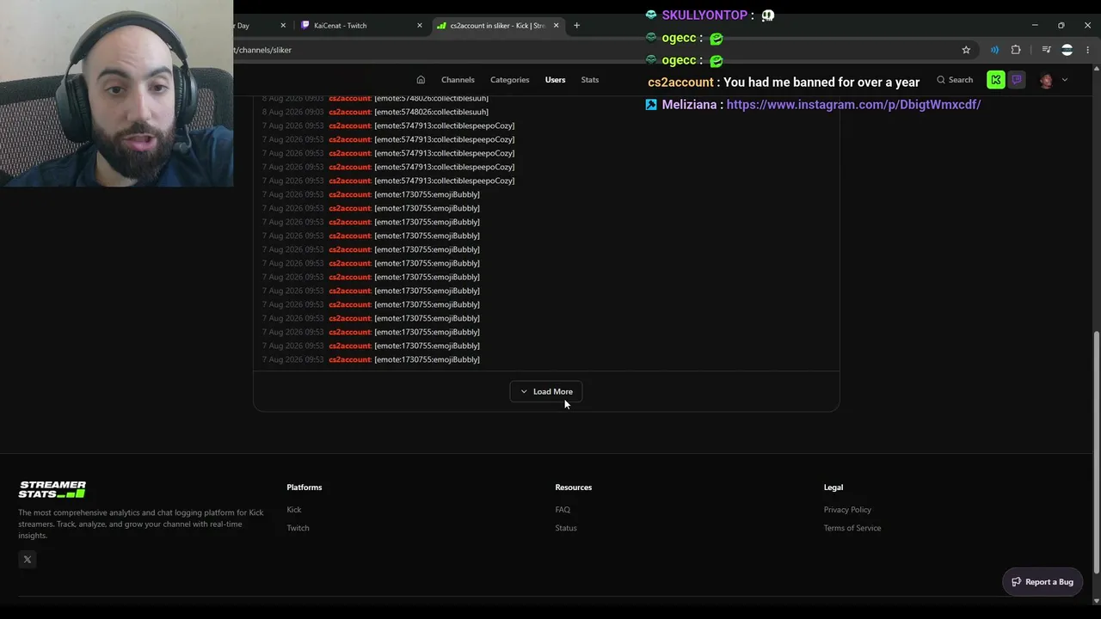Open the Stats menu item

[590, 80]
